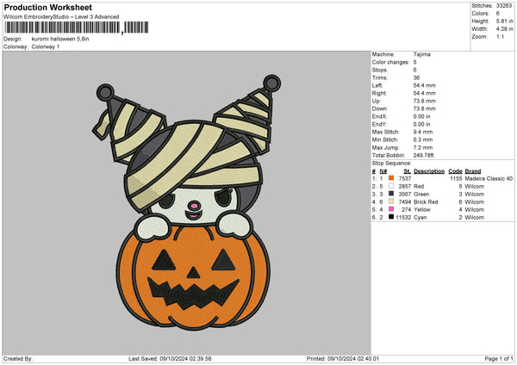Click the St. stitch count column header
Image resolution: width=517 pixels, height=365 pixels.
[407, 171]
